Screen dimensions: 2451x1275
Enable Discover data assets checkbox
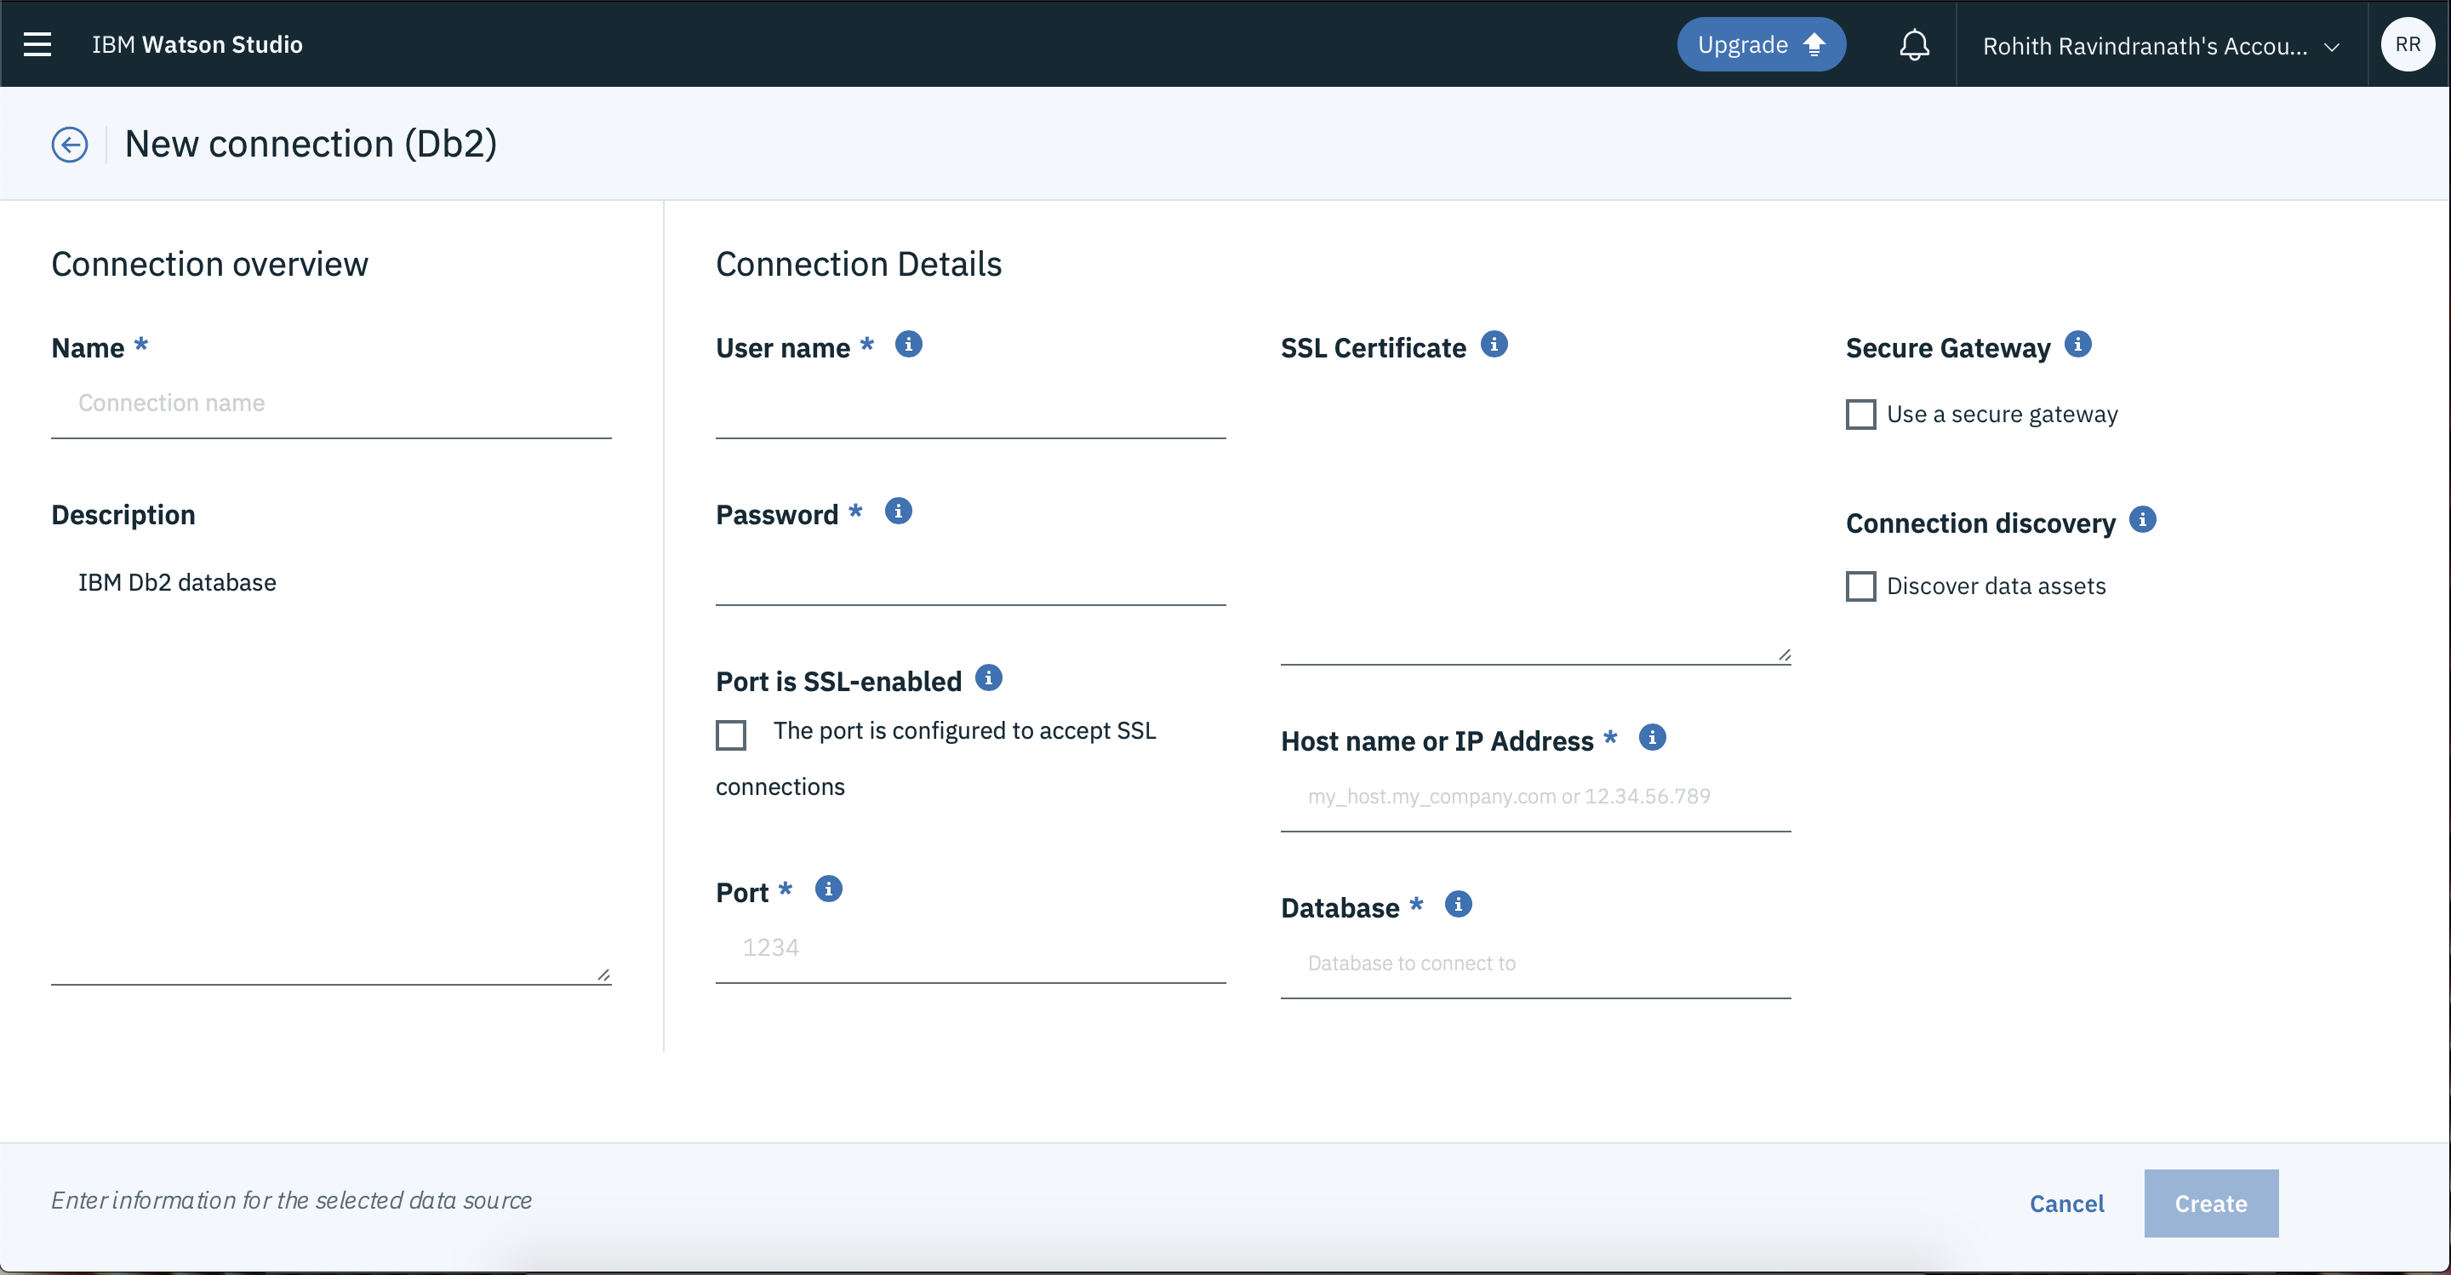coord(1861,586)
